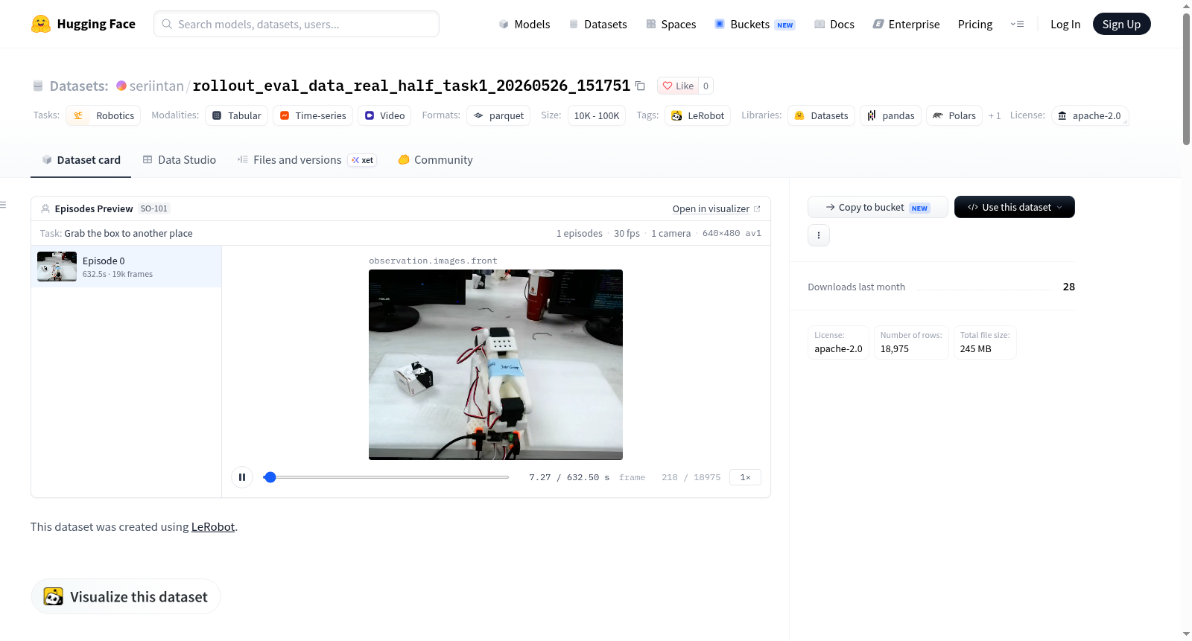
Task: Open the LeRobot tag
Action: 697,115
